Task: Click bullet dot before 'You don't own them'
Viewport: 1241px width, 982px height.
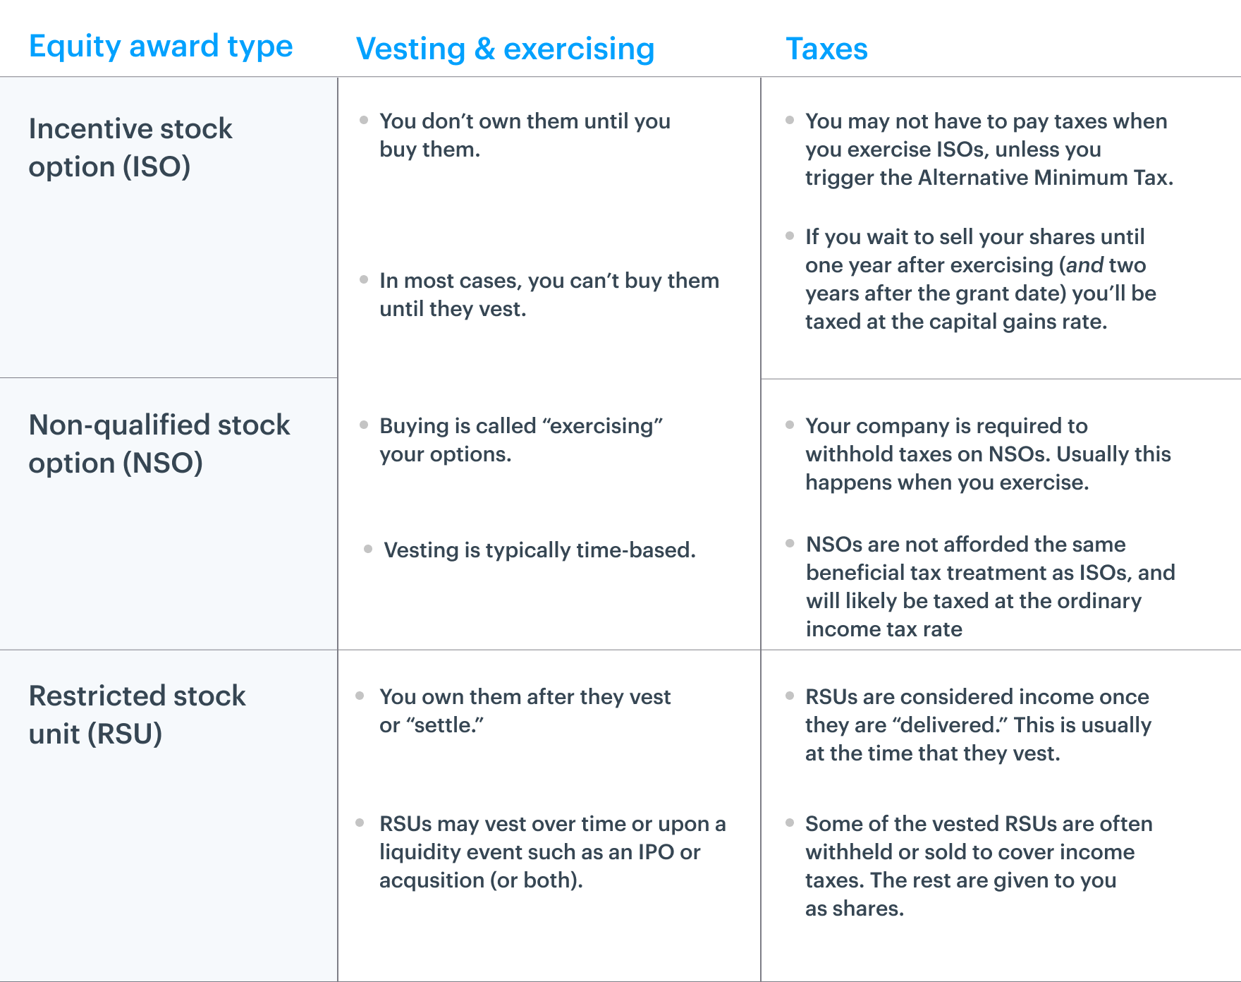Action: (364, 120)
